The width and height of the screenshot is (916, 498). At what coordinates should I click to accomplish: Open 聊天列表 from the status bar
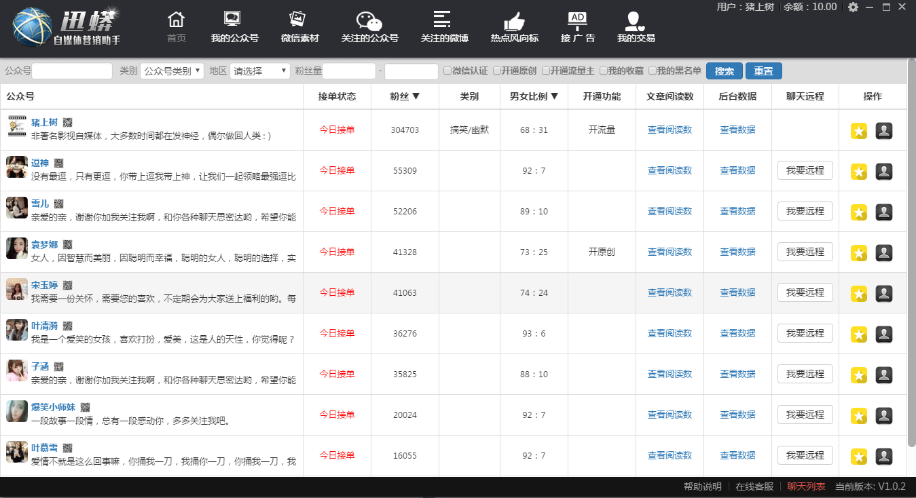(x=806, y=486)
